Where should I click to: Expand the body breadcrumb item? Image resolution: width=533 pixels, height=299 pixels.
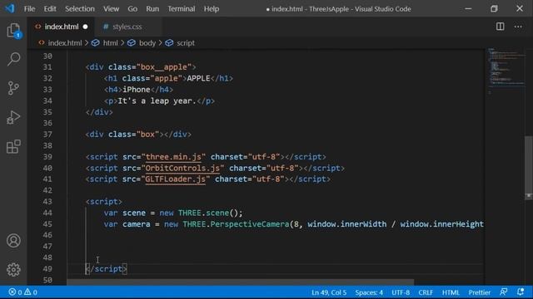[147, 43]
